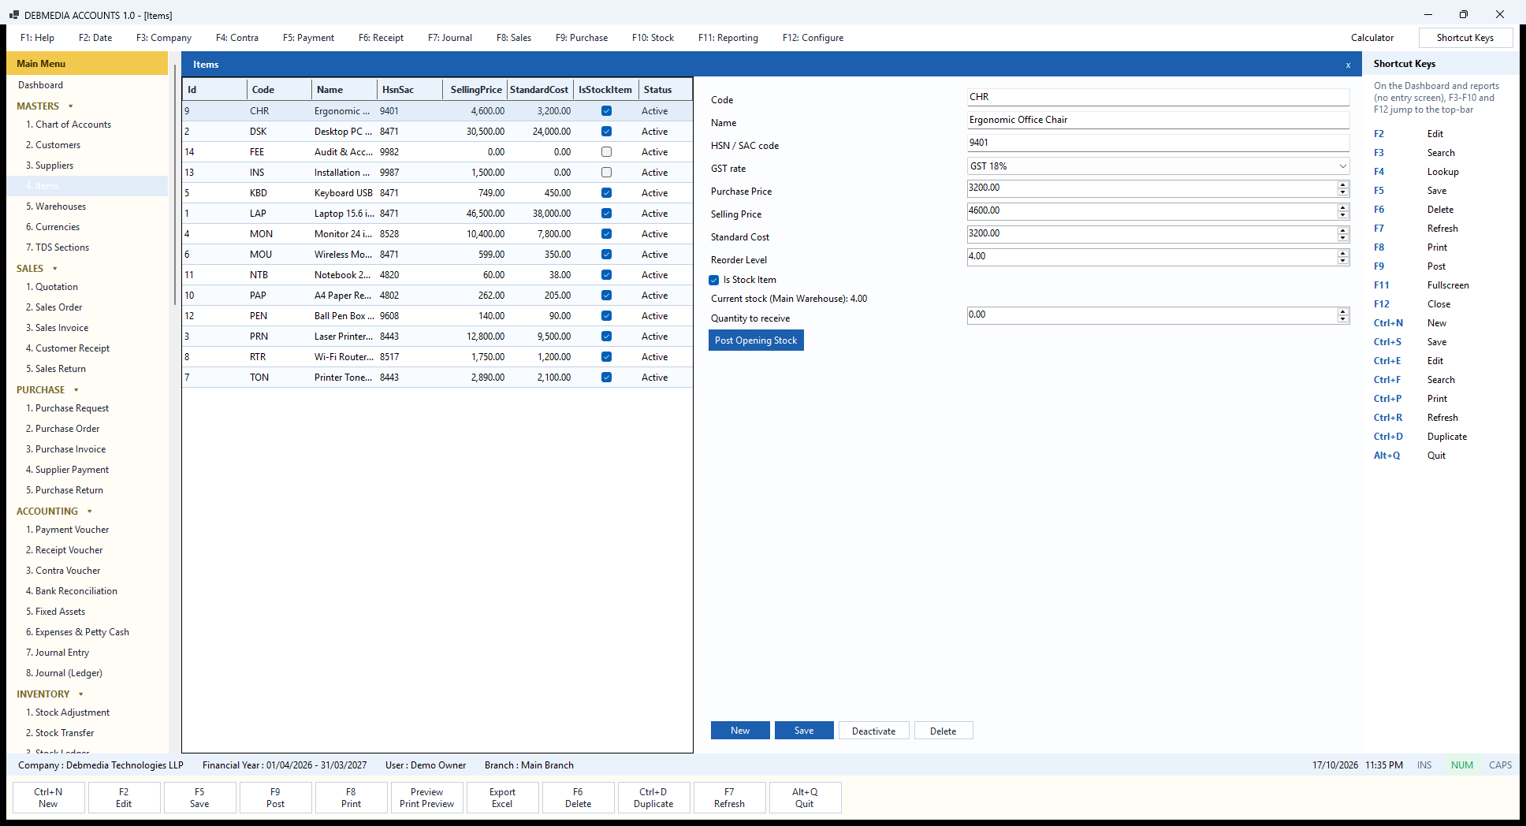Click the Deactivate button

874,731
